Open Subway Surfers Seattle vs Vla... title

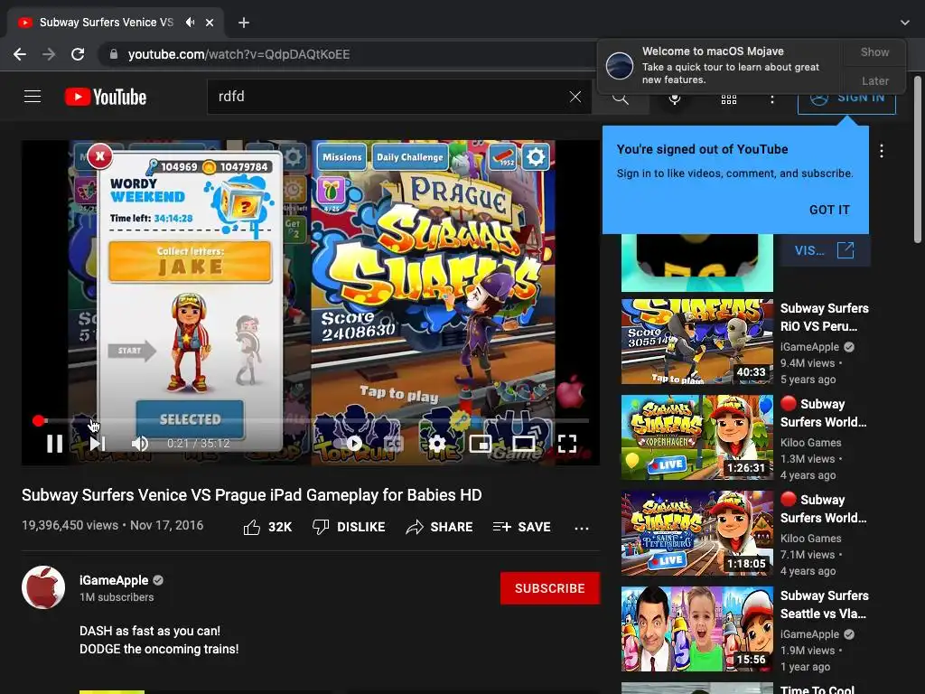tap(824, 605)
